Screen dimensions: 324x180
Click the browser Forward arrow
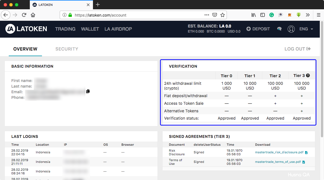(x=15, y=15)
